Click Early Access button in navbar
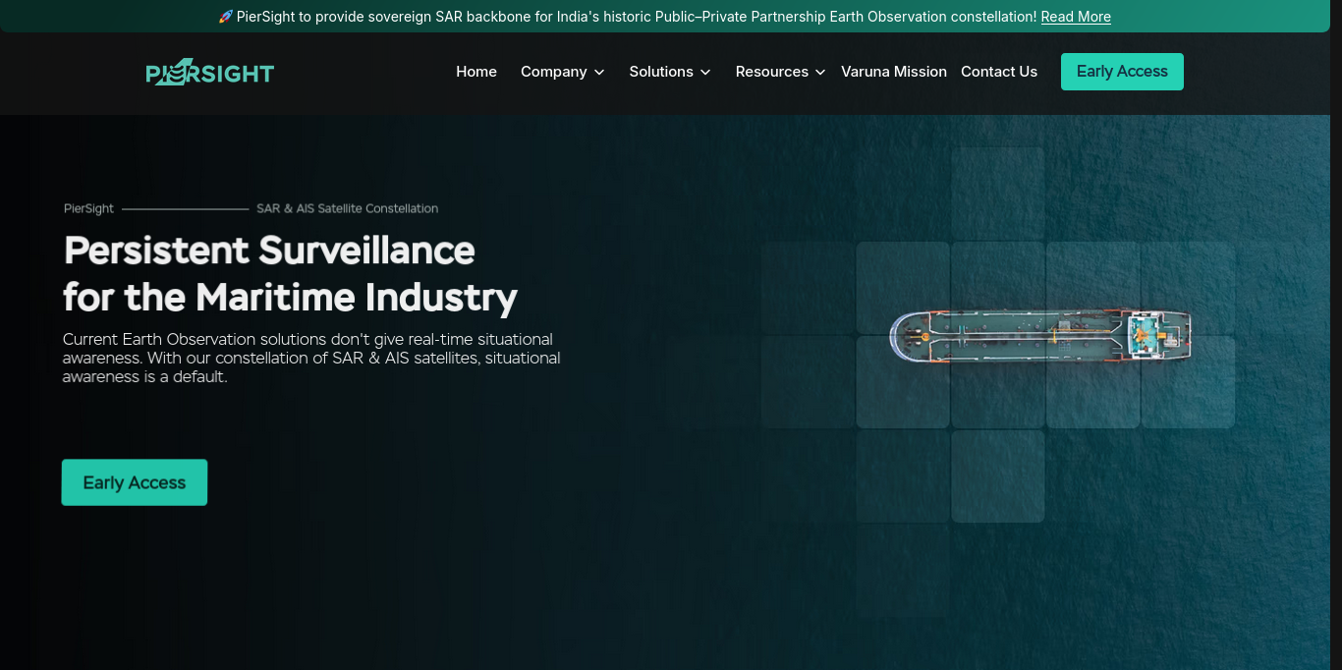The width and height of the screenshot is (1342, 670). [x=1122, y=72]
